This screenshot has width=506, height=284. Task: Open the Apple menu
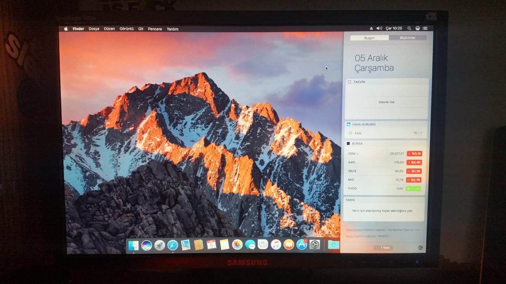pyautogui.click(x=66, y=29)
